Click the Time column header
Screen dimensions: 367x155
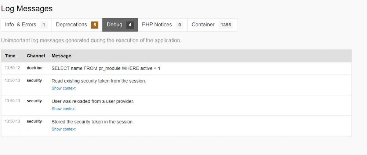10,56
